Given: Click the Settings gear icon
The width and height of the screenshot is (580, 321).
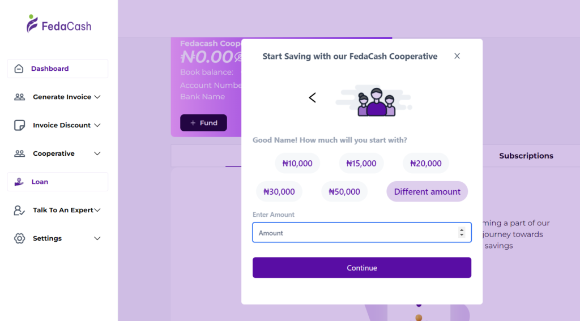Looking at the screenshot, I should (x=19, y=238).
